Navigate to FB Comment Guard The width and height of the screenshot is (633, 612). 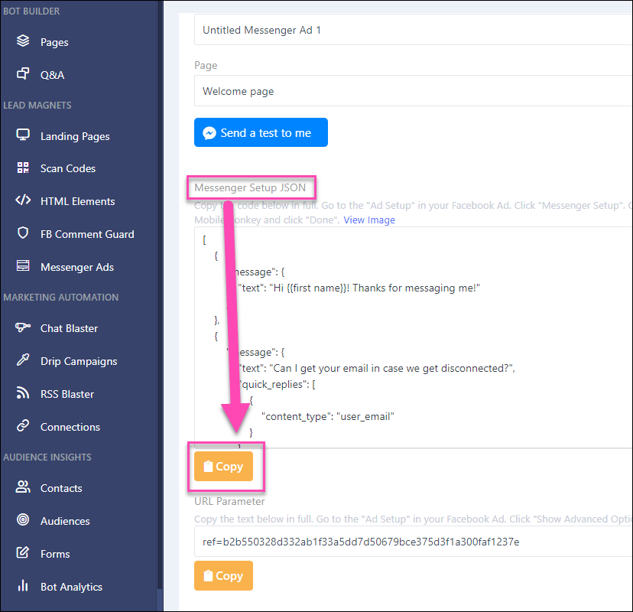pyautogui.click(x=87, y=234)
